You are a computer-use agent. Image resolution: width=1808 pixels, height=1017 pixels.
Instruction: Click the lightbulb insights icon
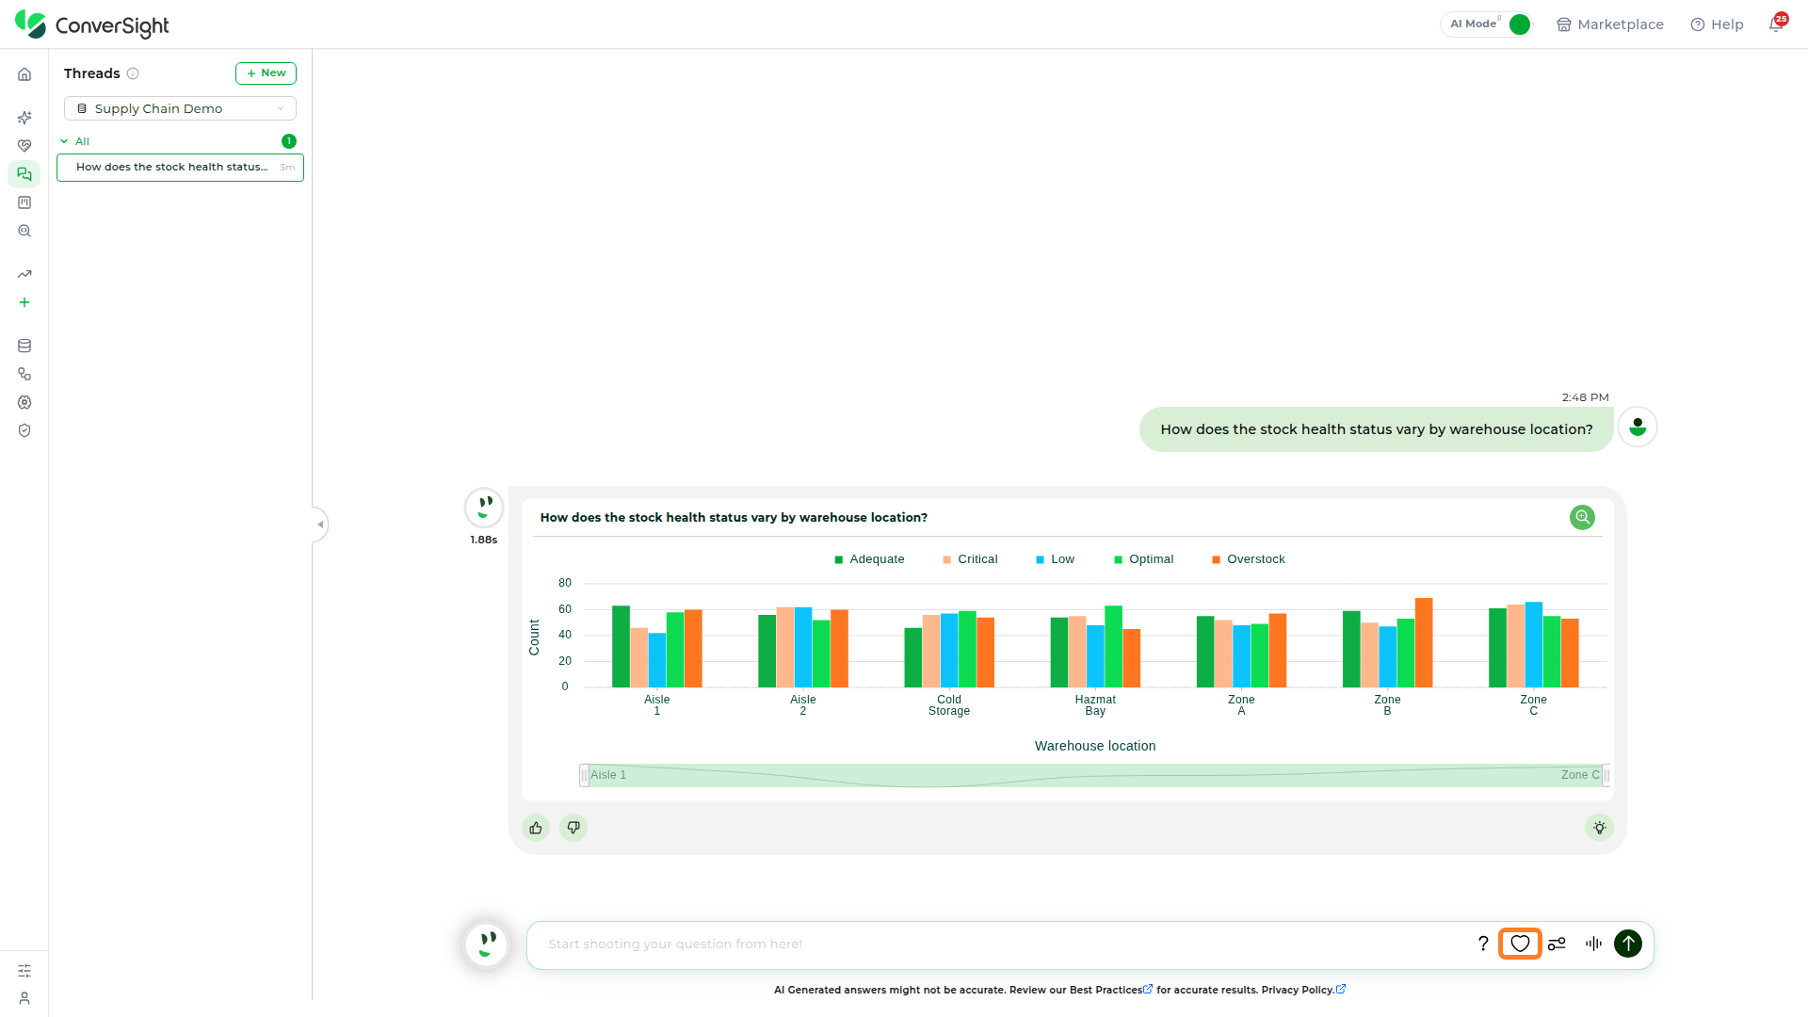pyautogui.click(x=1599, y=828)
